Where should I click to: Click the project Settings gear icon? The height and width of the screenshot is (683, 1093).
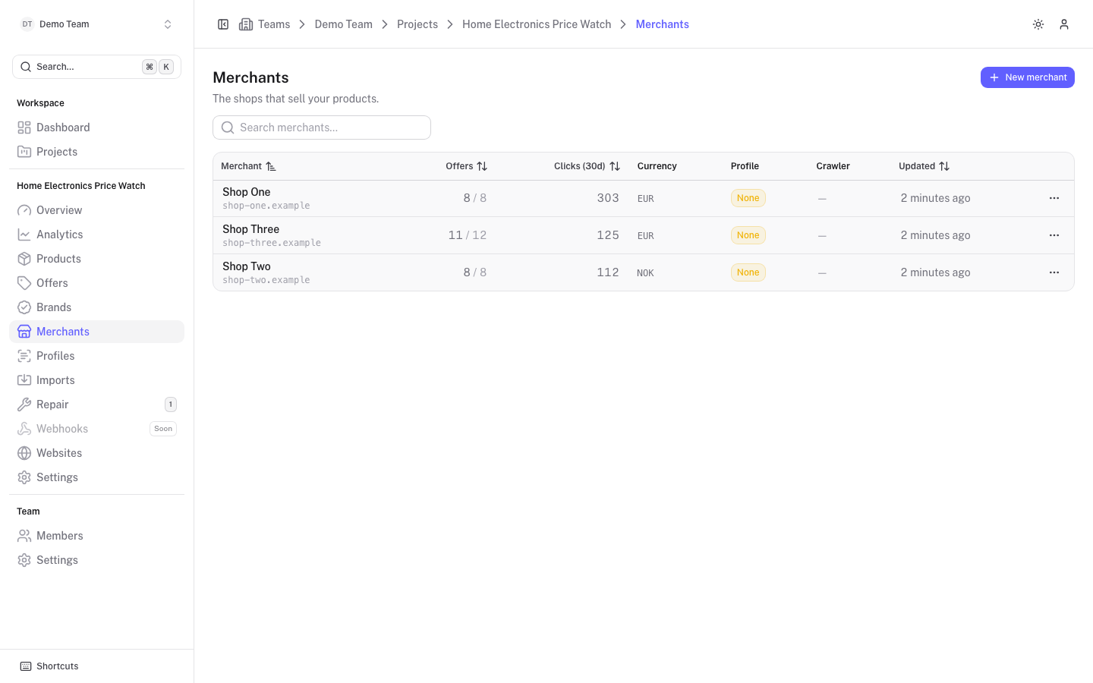pyautogui.click(x=24, y=477)
